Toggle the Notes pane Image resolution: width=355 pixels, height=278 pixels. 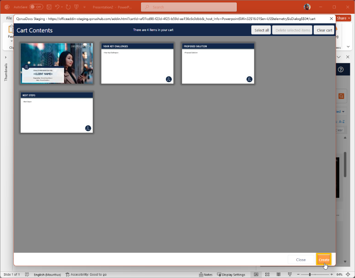pos(206,274)
